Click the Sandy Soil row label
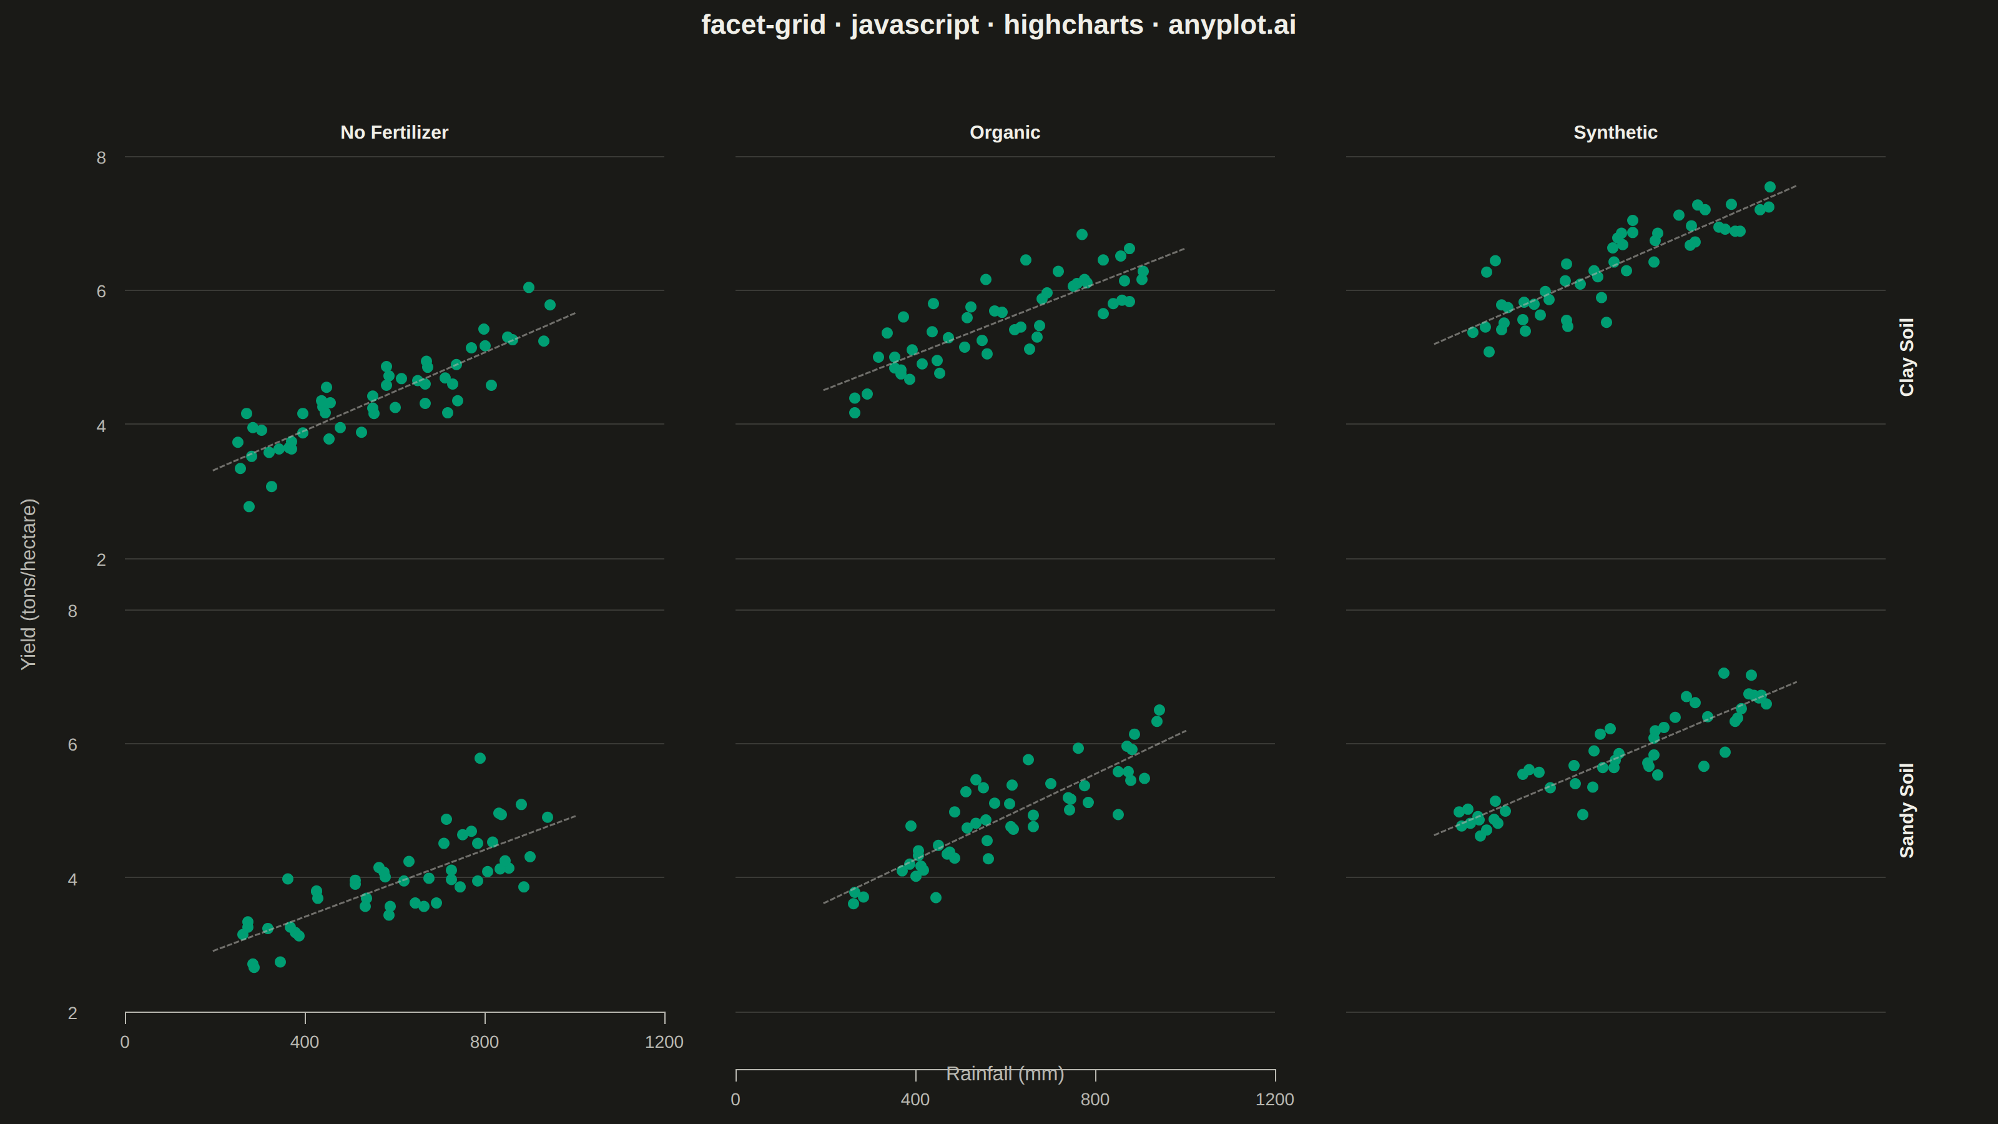1998x1124 pixels. point(1906,811)
